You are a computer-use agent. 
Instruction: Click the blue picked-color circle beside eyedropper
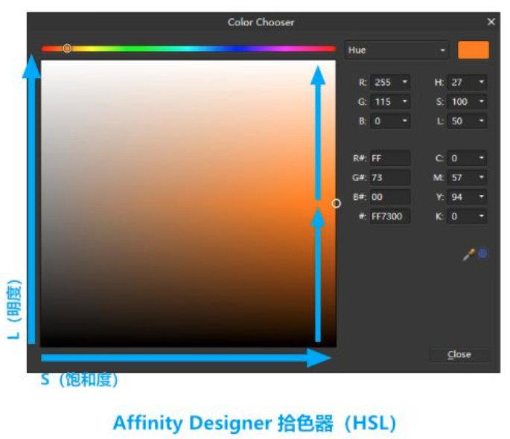483,254
